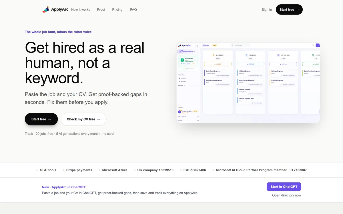Open Settings in the preview sidebar
The image size is (343, 214).
point(188,120)
